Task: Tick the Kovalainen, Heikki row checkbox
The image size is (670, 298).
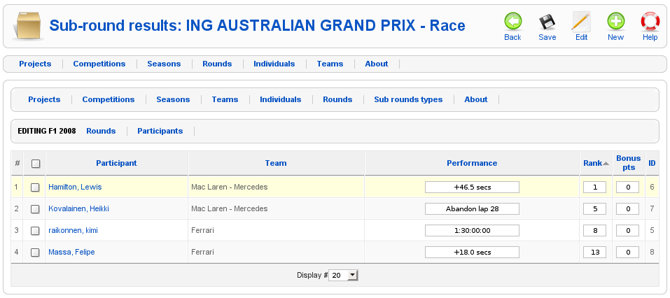Action: pyautogui.click(x=35, y=209)
